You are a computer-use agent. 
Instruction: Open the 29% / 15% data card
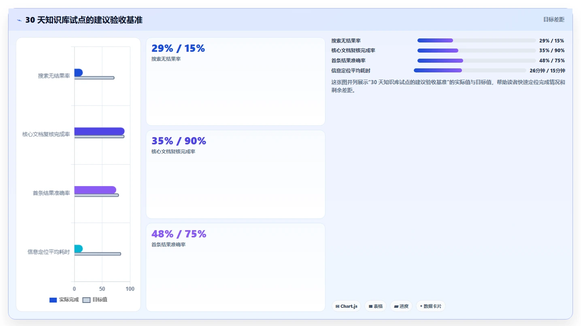[x=235, y=81]
